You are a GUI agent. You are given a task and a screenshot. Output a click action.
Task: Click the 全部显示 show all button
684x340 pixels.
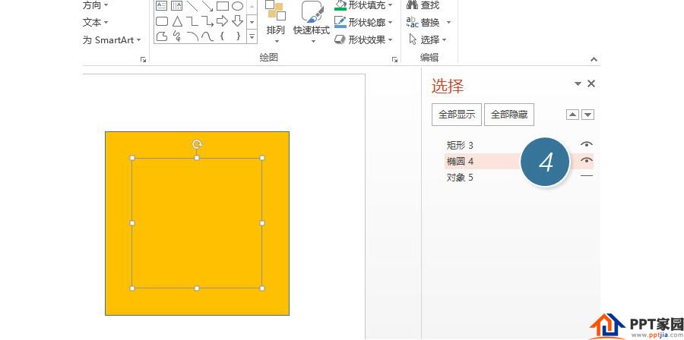click(x=457, y=115)
